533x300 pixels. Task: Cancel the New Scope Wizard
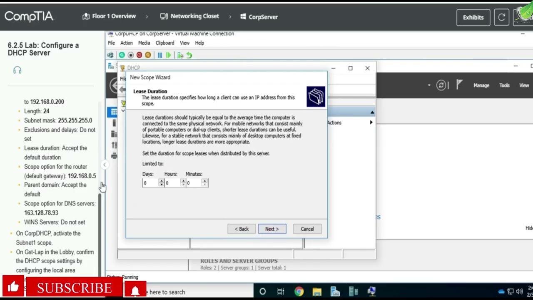pos(307,229)
